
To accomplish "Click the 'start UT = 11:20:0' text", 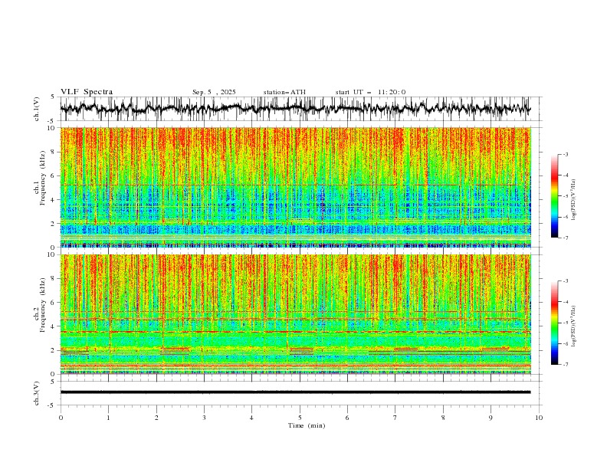I will tap(370, 92).
